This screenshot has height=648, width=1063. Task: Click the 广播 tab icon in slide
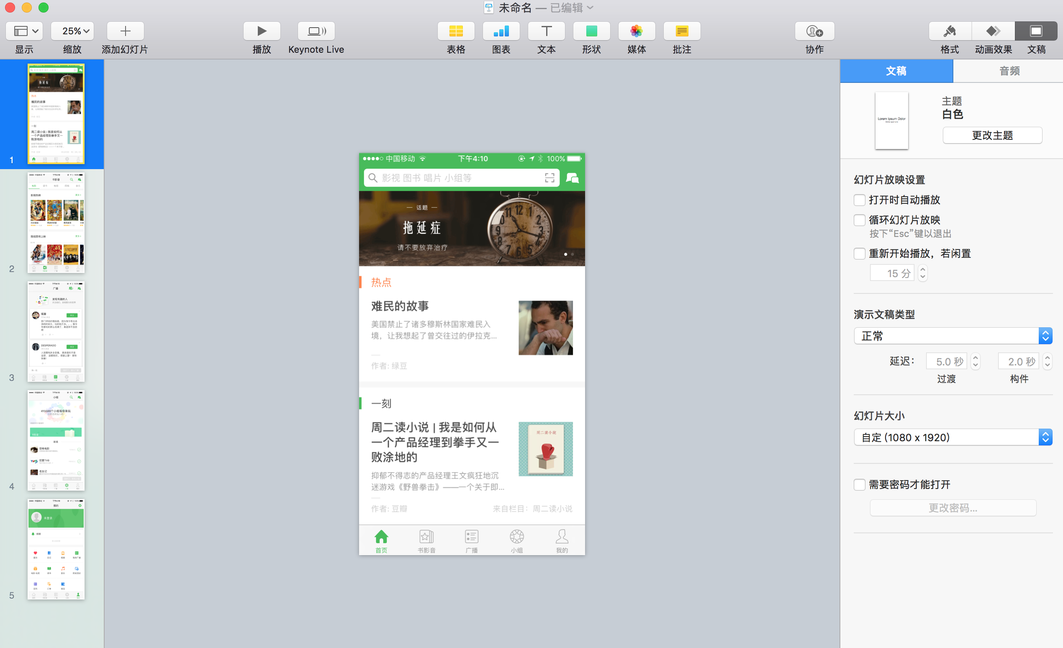click(x=472, y=537)
